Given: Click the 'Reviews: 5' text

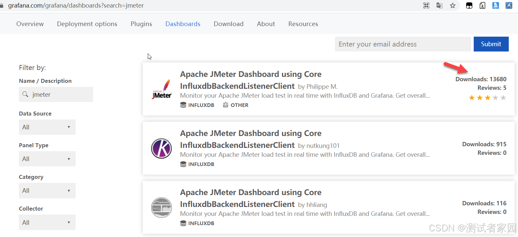Looking at the screenshot, I should 492,88.
